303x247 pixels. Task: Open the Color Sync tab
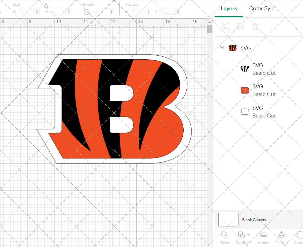coord(263,8)
